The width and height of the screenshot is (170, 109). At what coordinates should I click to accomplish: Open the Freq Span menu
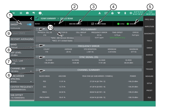point(150,19)
